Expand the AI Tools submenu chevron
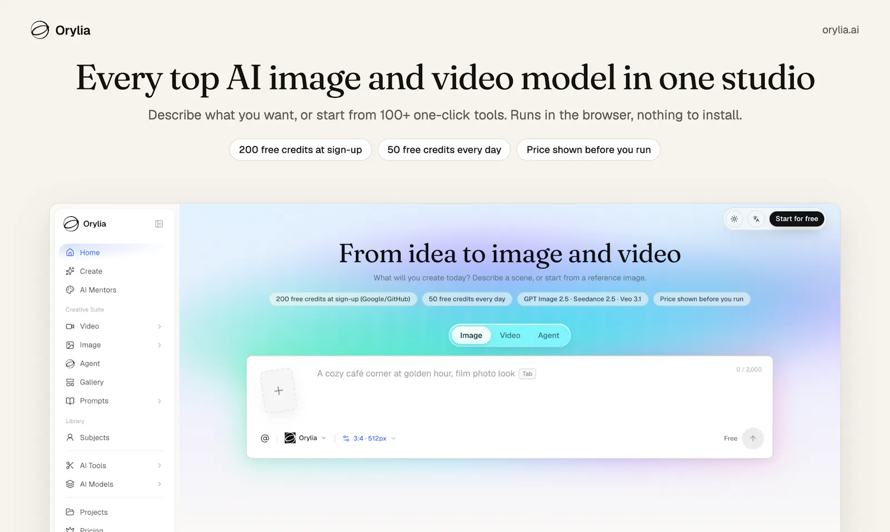The image size is (890, 532). pyautogui.click(x=160, y=466)
